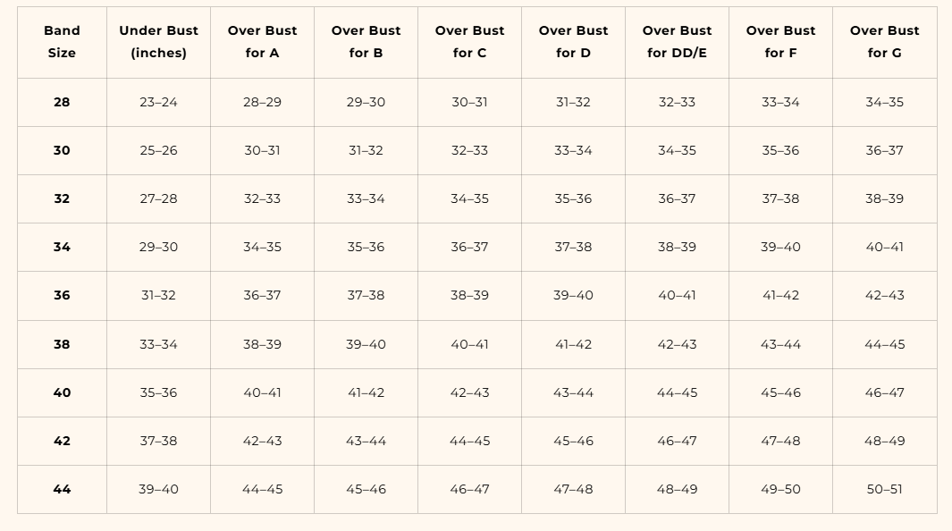Select the Under Bust (inches) header cell
Image resolution: width=952 pixels, height=531 pixels.
(x=158, y=42)
